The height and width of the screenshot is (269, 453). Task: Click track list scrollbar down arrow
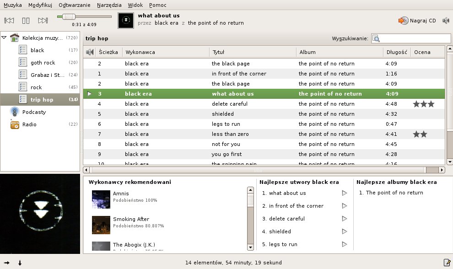point(449,162)
